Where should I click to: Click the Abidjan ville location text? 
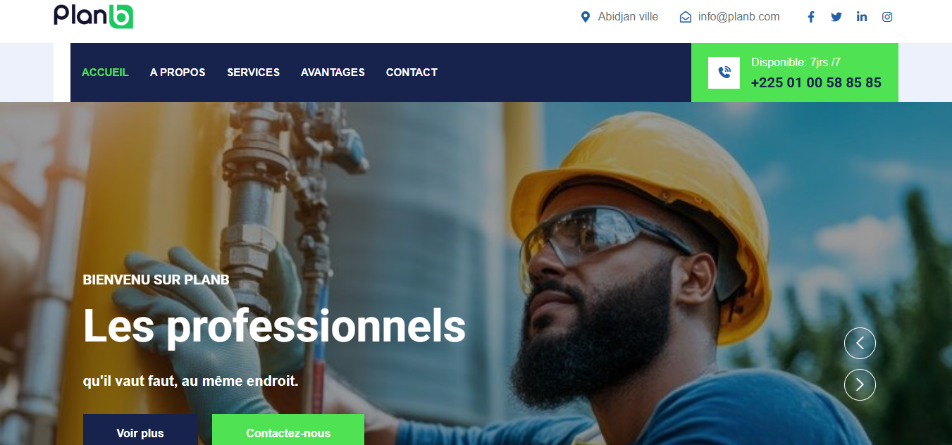coord(628,17)
